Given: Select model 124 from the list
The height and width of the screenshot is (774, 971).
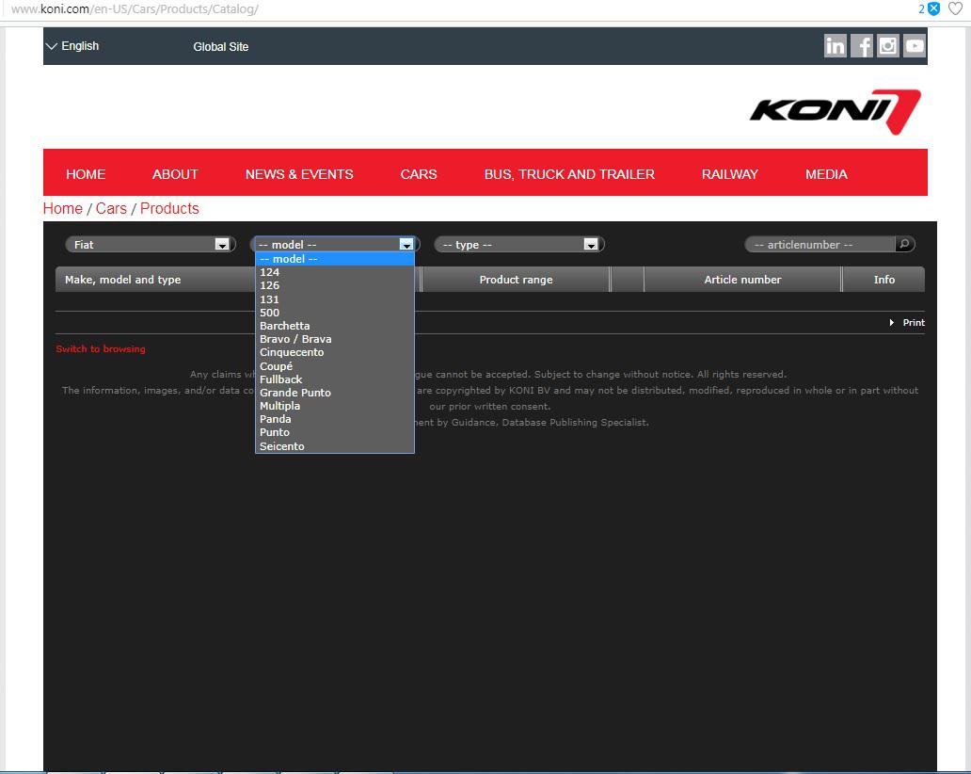Looking at the screenshot, I should [334, 272].
